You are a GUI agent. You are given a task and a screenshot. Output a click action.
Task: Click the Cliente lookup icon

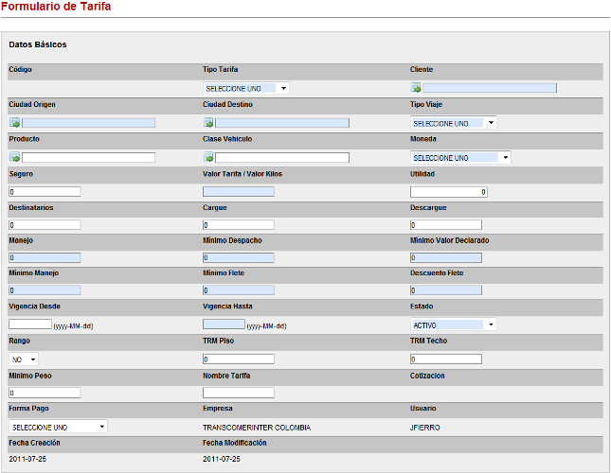click(x=416, y=88)
